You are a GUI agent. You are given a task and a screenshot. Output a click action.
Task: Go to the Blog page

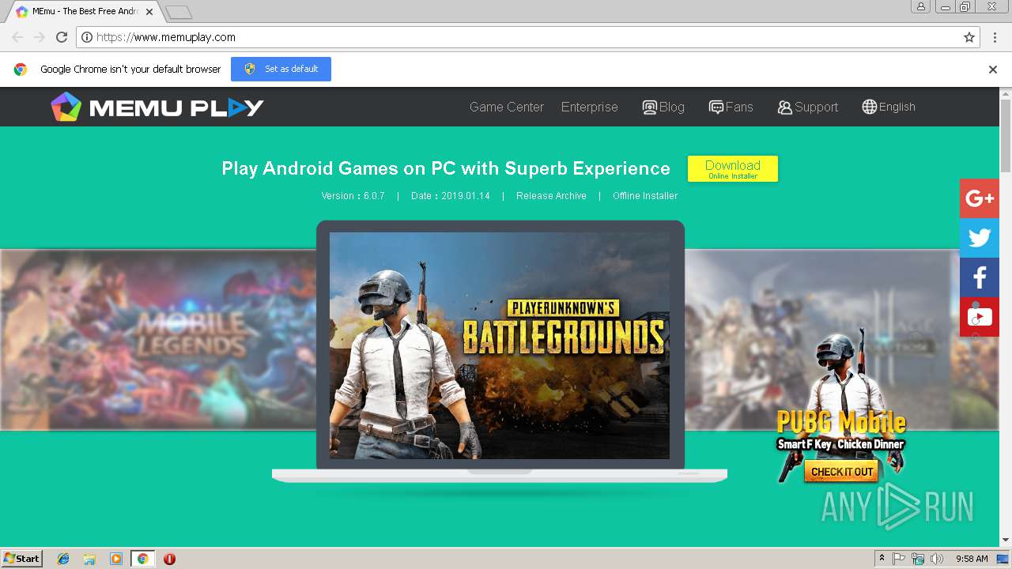(x=663, y=107)
